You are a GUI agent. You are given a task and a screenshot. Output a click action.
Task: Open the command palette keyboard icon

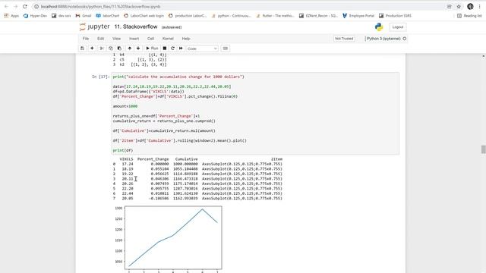pyautogui.click(x=226, y=49)
